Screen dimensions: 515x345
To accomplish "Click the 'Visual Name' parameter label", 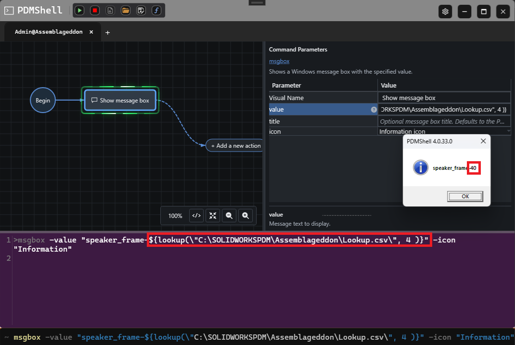I will point(286,98).
